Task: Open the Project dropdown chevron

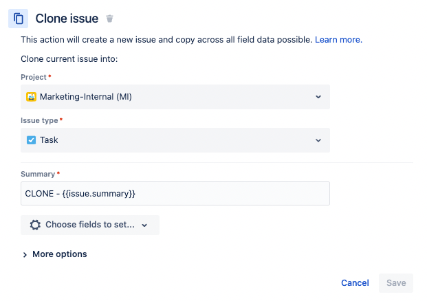Action: [x=318, y=97]
